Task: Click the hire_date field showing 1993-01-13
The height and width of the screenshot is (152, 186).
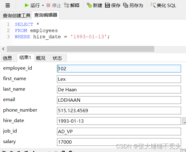Action: pyautogui.click(x=119, y=121)
